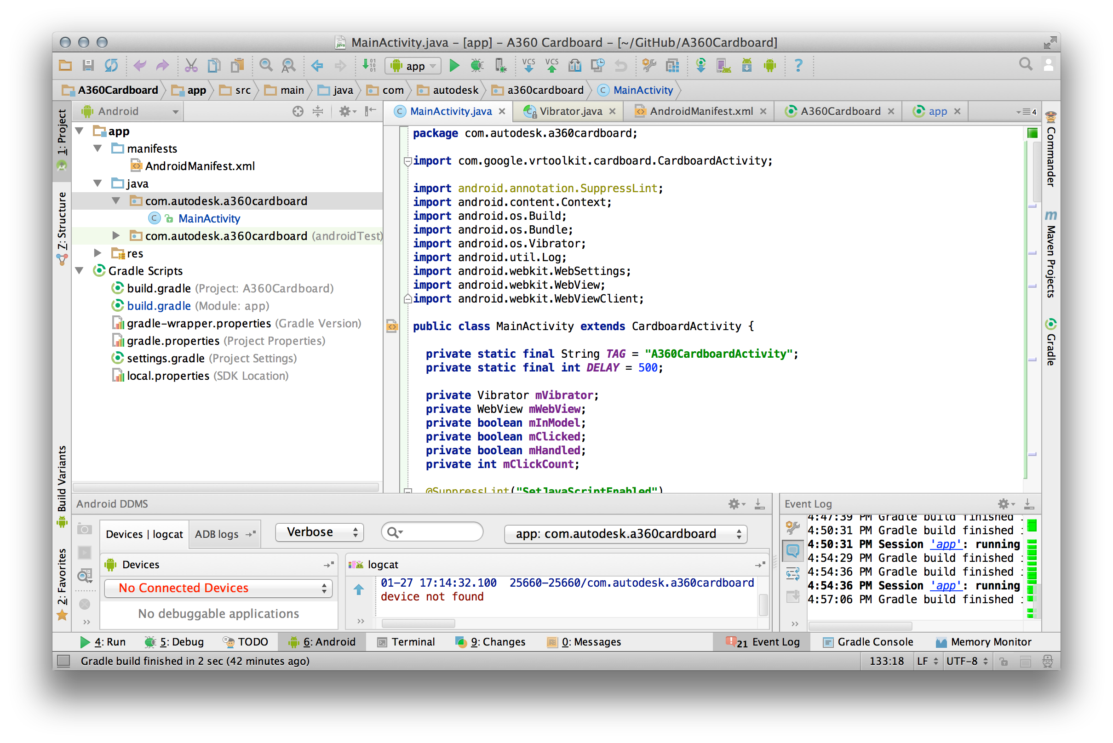This screenshot has height=743, width=1113.
Task: Open the No Connected Devices dropdown
Action: point(218,588)
